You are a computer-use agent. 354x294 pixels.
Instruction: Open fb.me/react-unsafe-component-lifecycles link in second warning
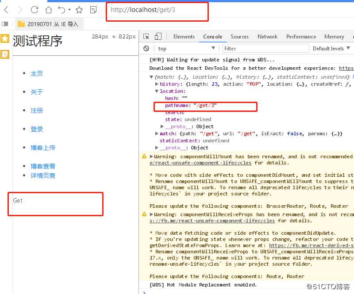pos(212,221)
